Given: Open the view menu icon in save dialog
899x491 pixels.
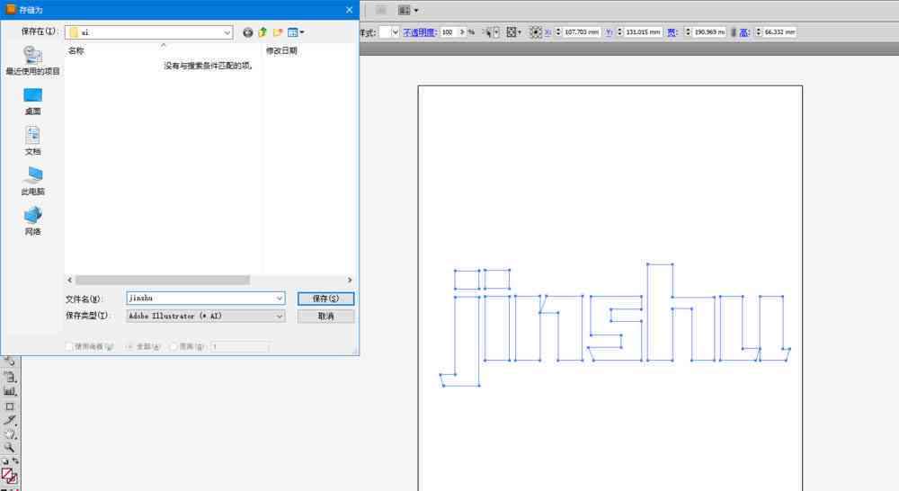Looking at the screenshot, I should (x=294, y=32).
